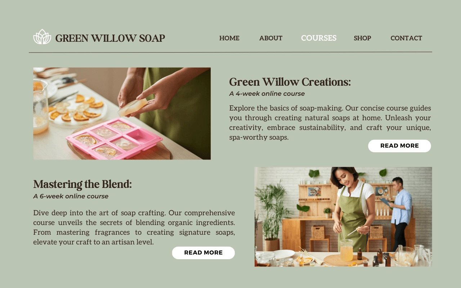Screen dimensions: 461x288
Task: Open the Shop page
Action: tap(362, 38)
